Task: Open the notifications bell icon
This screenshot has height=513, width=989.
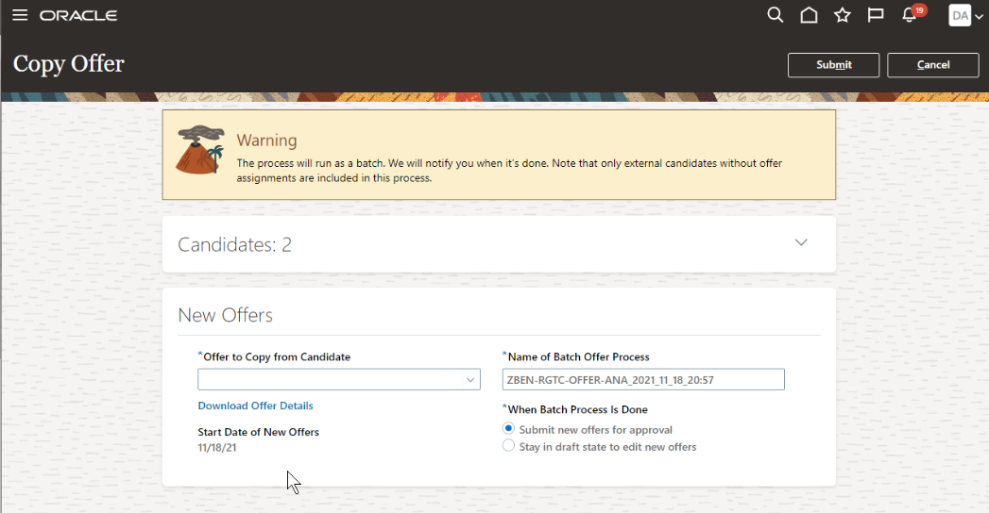Action: [x=909, y=15]
